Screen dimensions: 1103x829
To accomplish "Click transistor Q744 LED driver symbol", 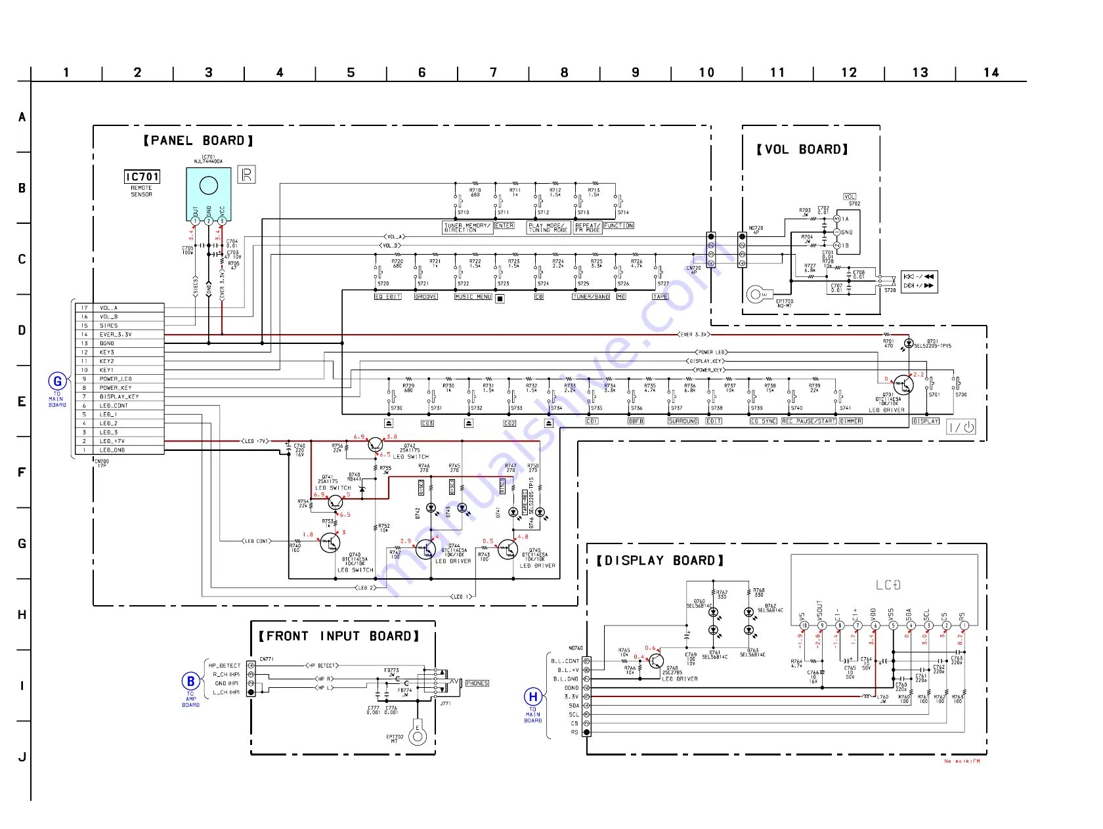I will (425, 549).
